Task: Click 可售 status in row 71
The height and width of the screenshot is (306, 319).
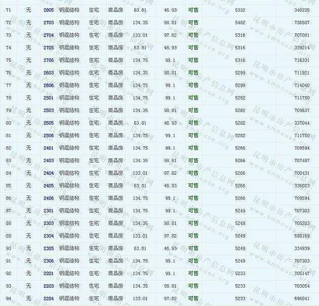Action: click(193, 10)
